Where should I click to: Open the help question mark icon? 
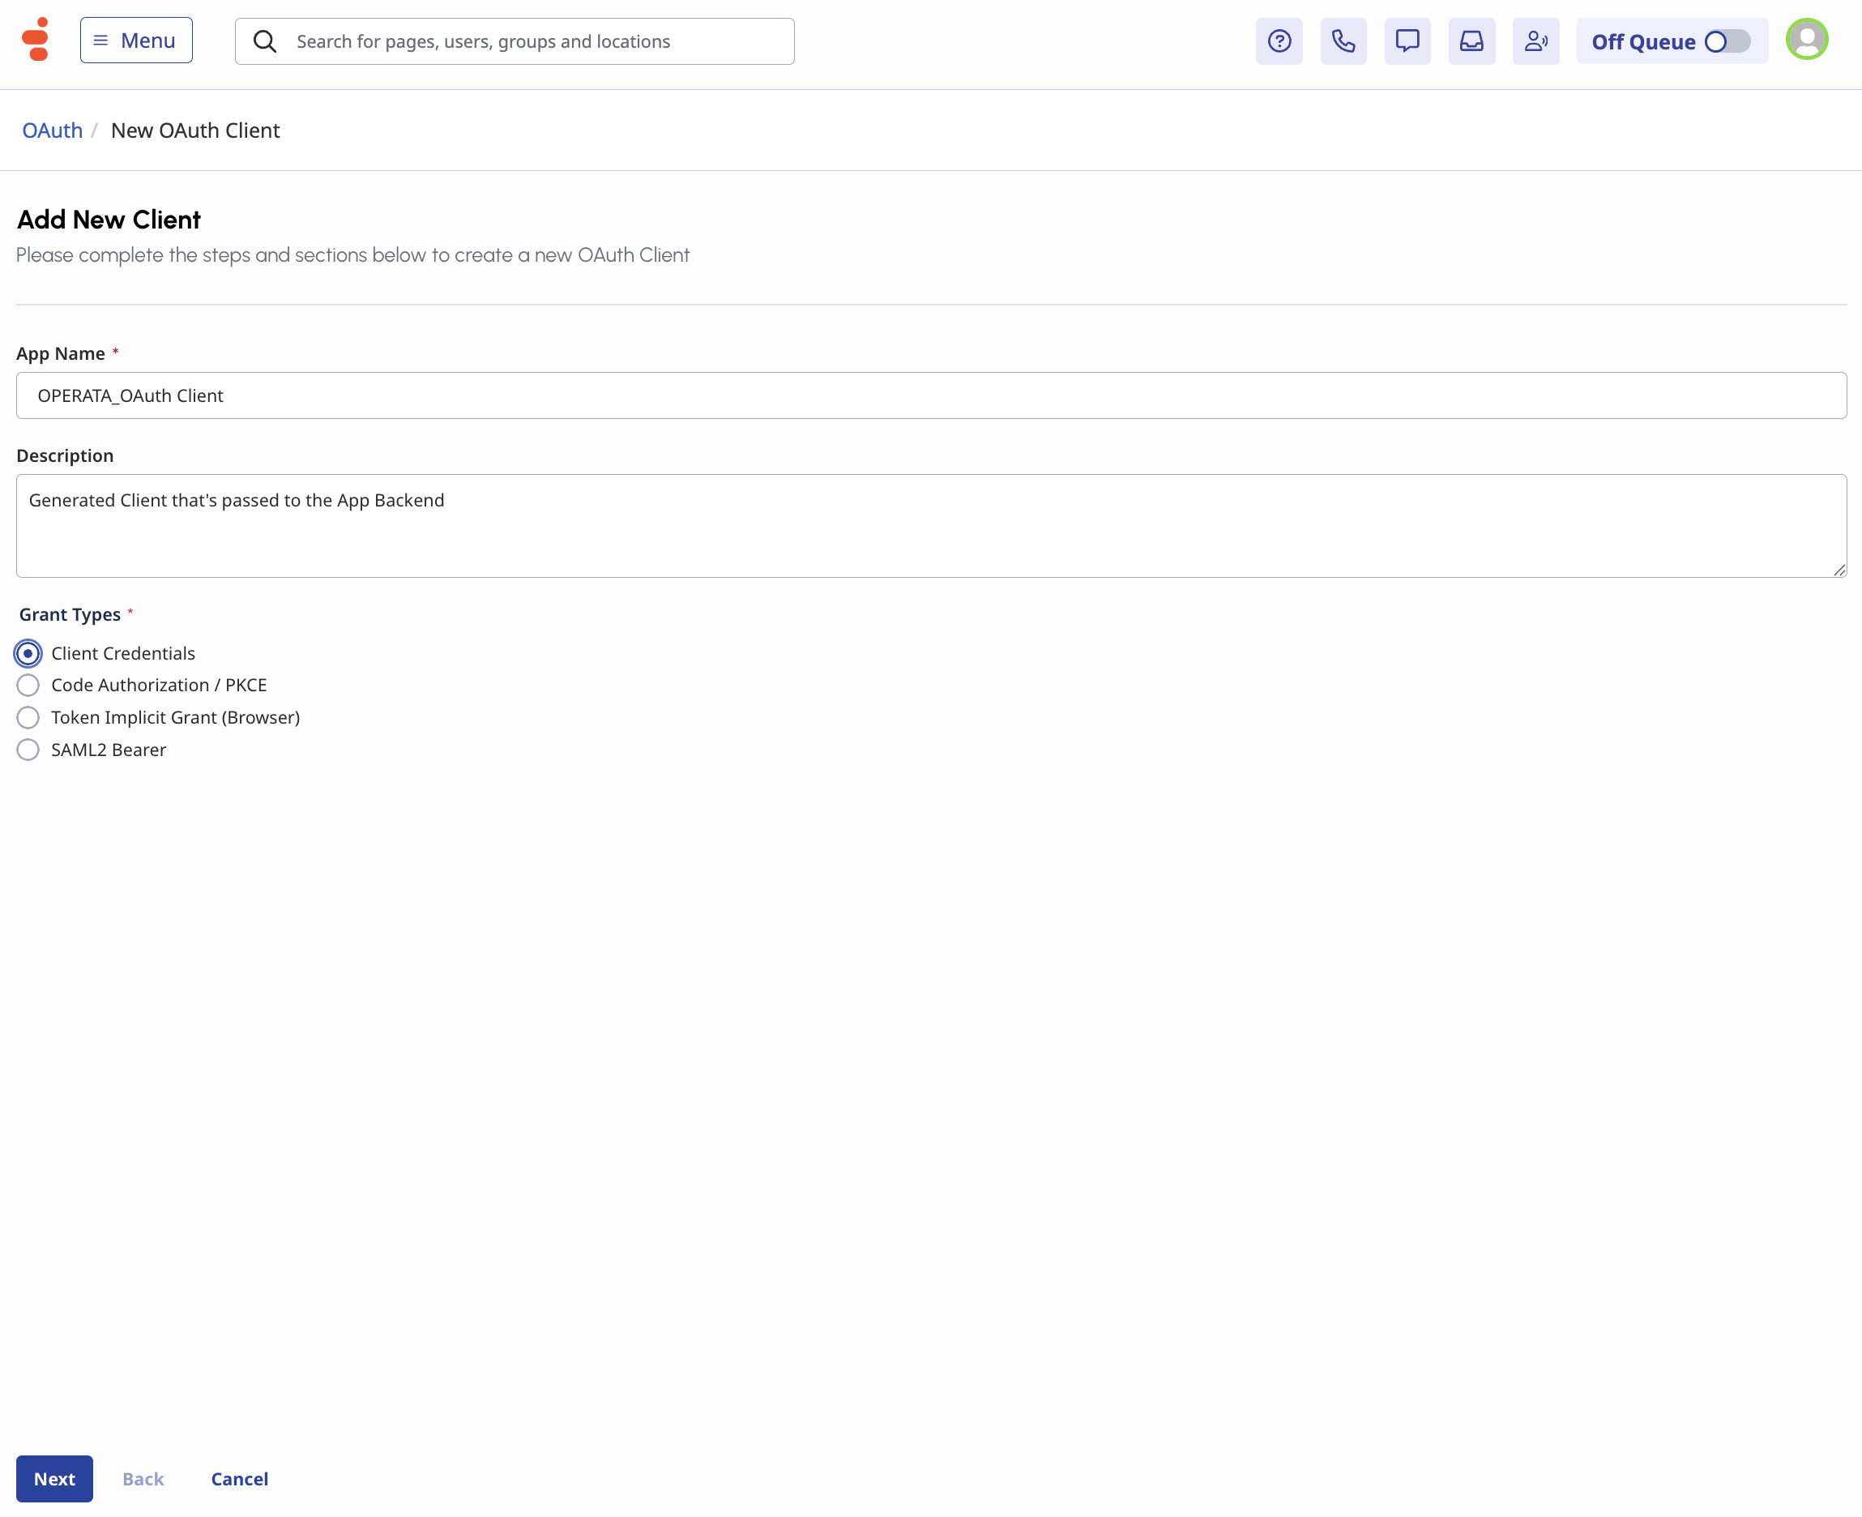click(x=1279, y=41)
